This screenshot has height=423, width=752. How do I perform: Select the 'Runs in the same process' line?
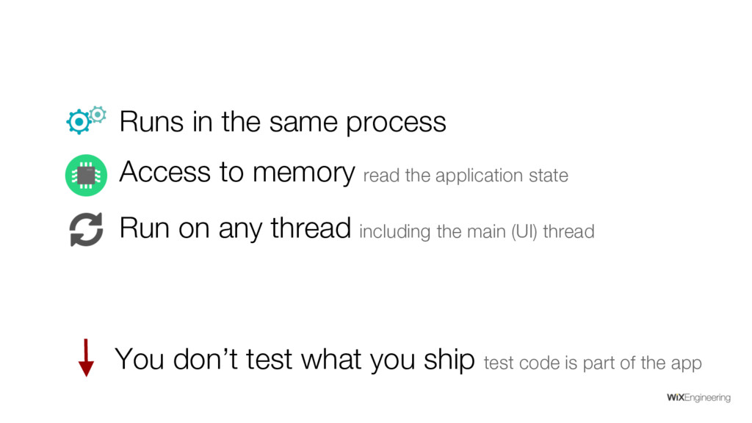tap(282, 122)
